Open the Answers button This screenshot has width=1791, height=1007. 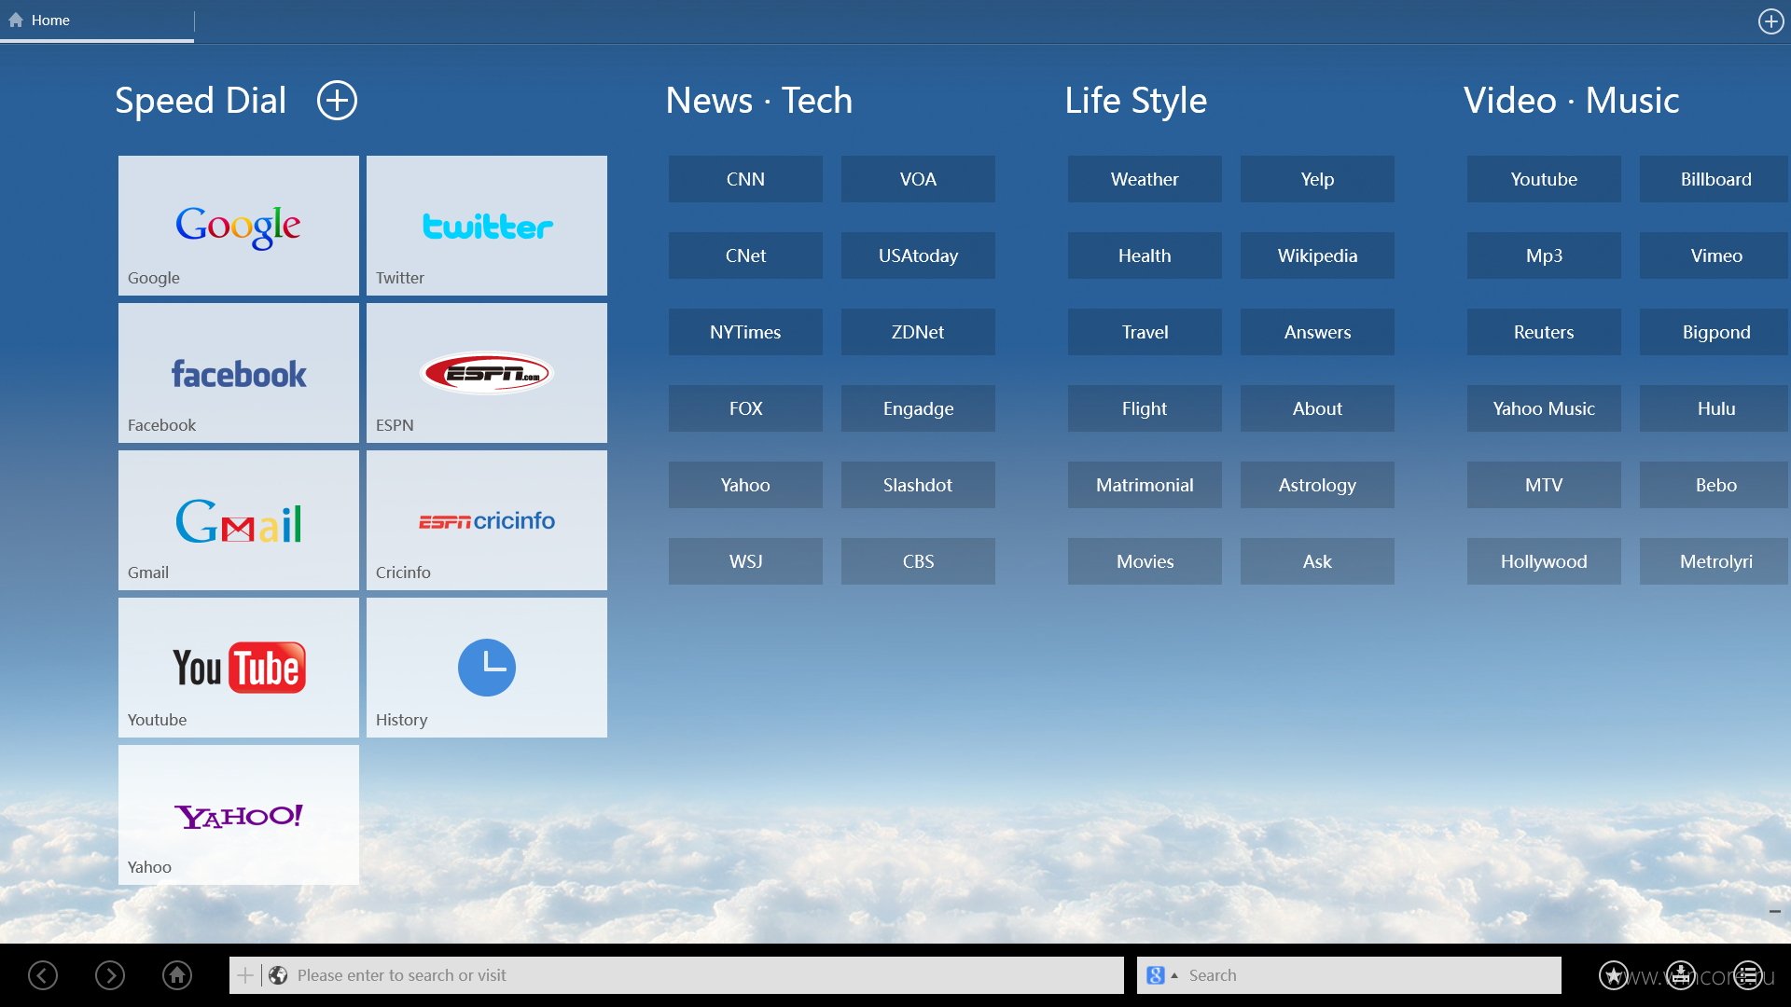1317,332
